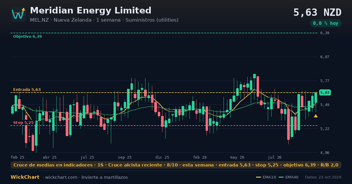Click the dic 25 date label
The height and width of the screenshot is (184, 352).
tap(163, 157)
